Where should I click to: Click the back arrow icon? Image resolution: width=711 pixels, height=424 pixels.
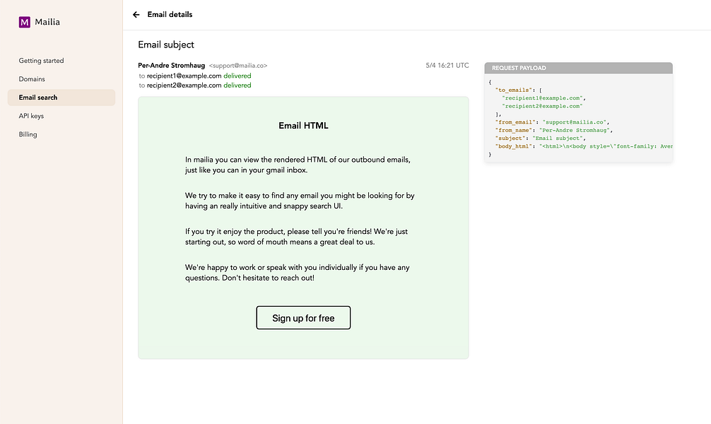pos(136,15)
